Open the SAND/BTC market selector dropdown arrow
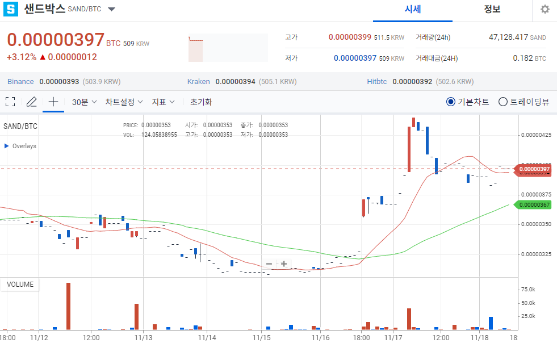Image resolution: width=557 pixels, height=343 pixels. 111,9
